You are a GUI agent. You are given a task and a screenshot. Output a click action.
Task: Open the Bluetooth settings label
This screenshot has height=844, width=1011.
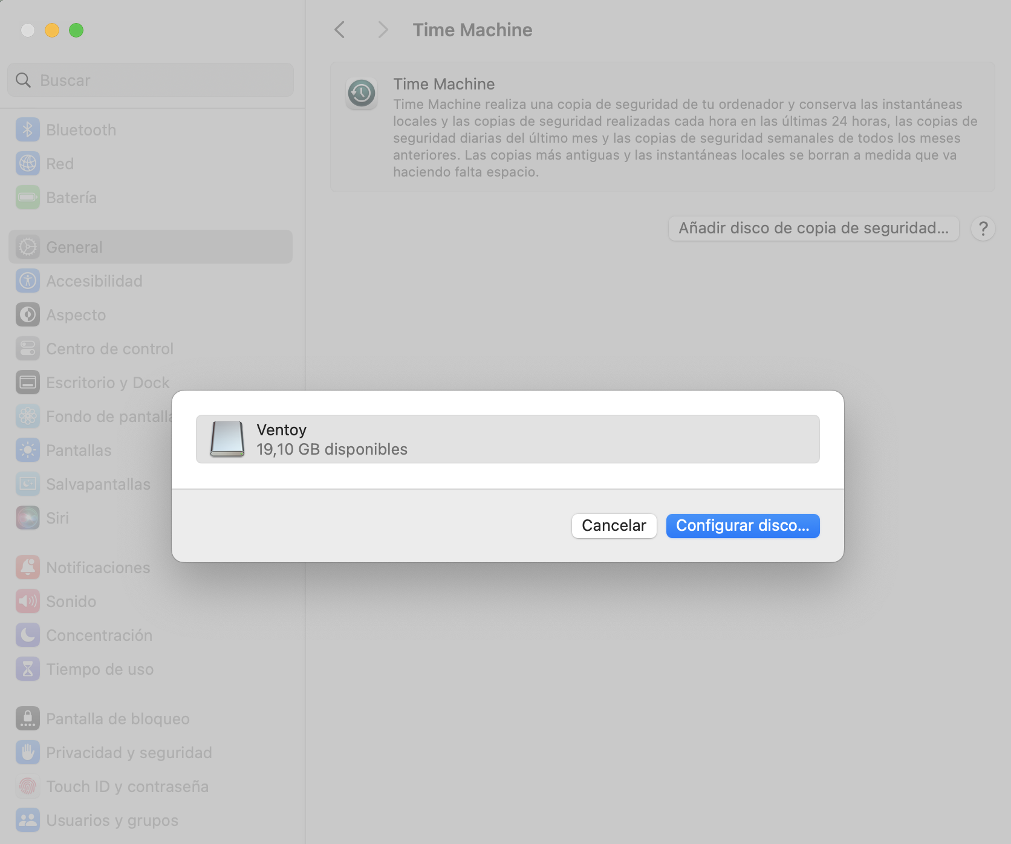pos(81,130)
